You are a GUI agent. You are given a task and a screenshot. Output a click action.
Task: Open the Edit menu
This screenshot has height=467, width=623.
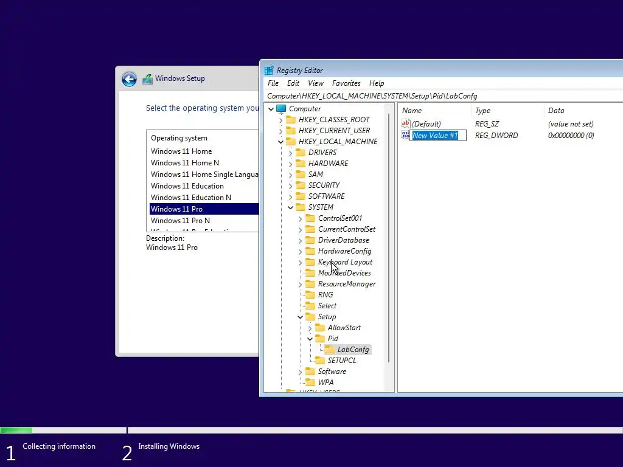(293, 83)
